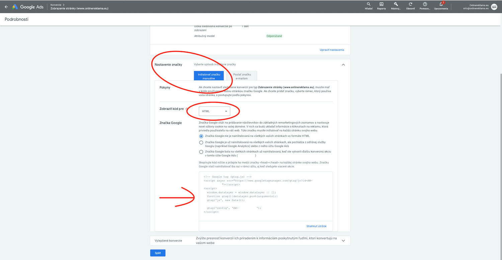The width and height of the screenshot is (502, 260).
Task: Select radio: značka už nainštalovaná v tomto účte
Action: point(201,152)
